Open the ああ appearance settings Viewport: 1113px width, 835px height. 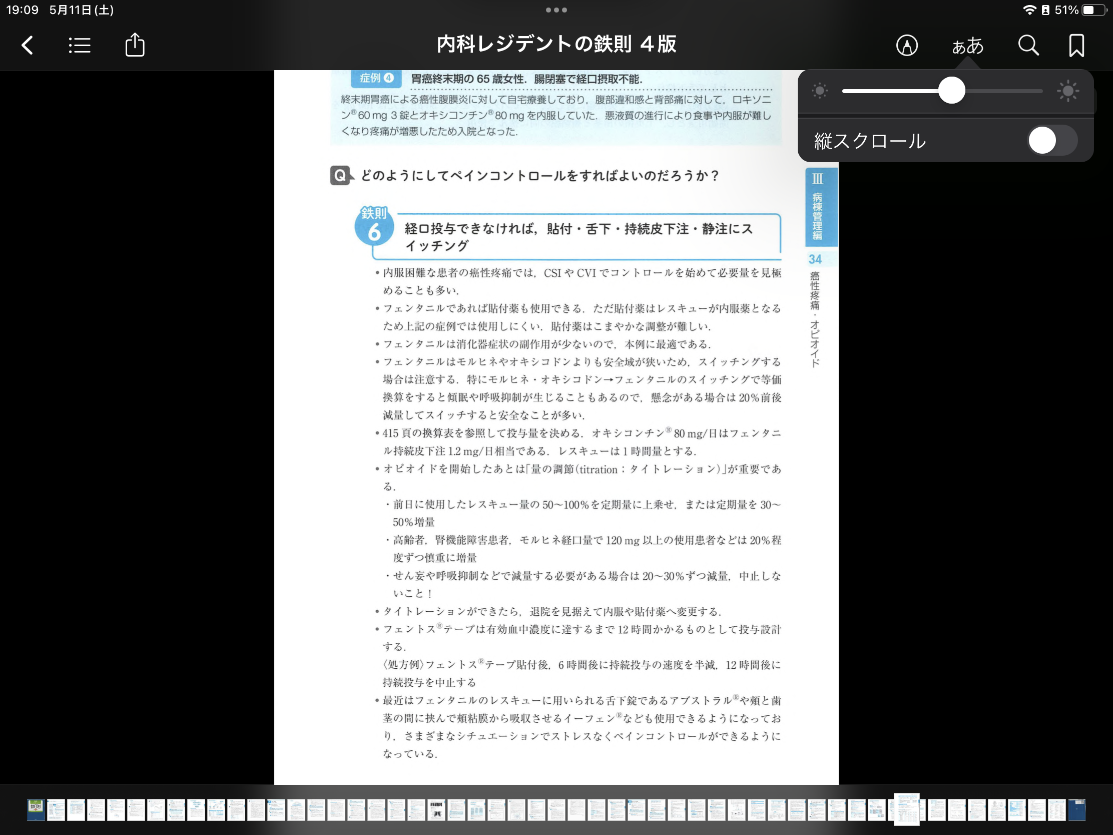click(x=967, y=46)
